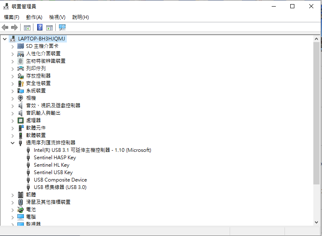This screenshot has width=322, height=236.
Task: Click the 人性化介面裝置 category icon
Action: (x=21, y=54)
